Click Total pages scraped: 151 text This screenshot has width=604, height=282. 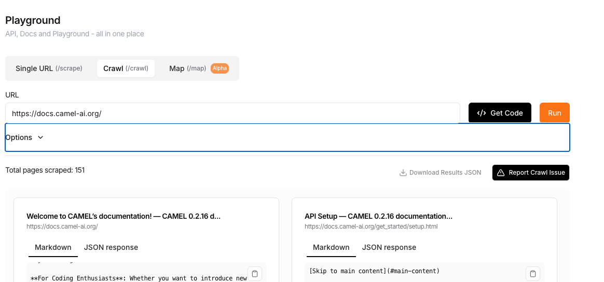point(45,170)
